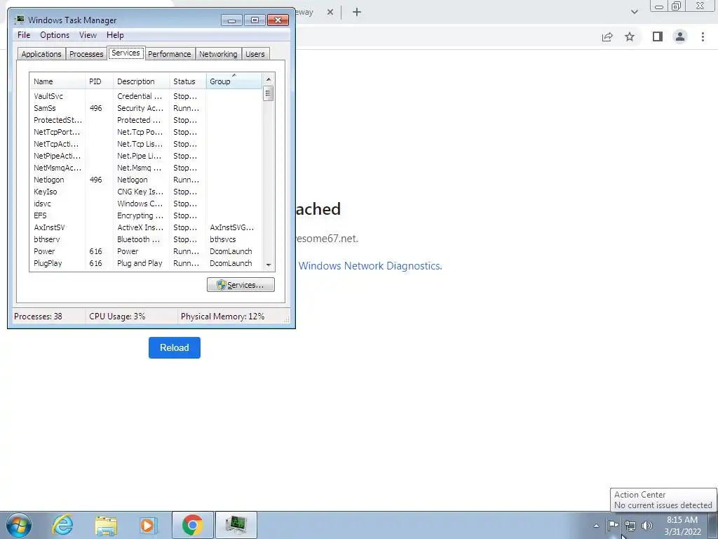Select the KeyIso service row
Image resolution: width=718 pixels, height=539 pixels.
pyautogui.click(x=146, y=192)
